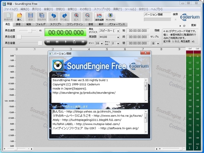Click the Zoom in (拡大) magnifier icon
Image resolution: width=204 pixels, height=153 pixels.
pyautogui.click(x=76, y=17)
